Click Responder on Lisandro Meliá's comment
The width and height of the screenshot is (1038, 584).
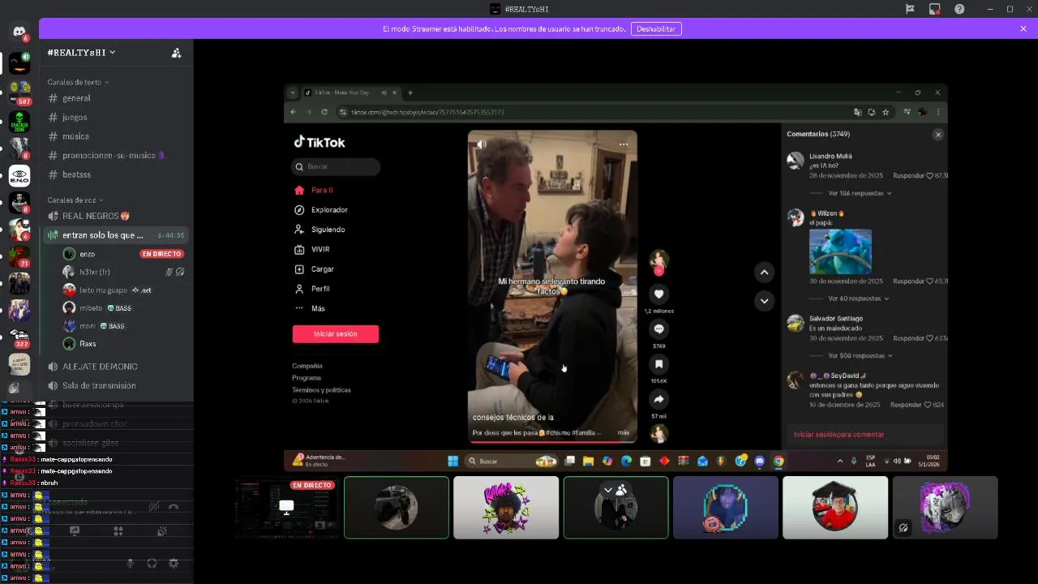click(x=908, y=175)
